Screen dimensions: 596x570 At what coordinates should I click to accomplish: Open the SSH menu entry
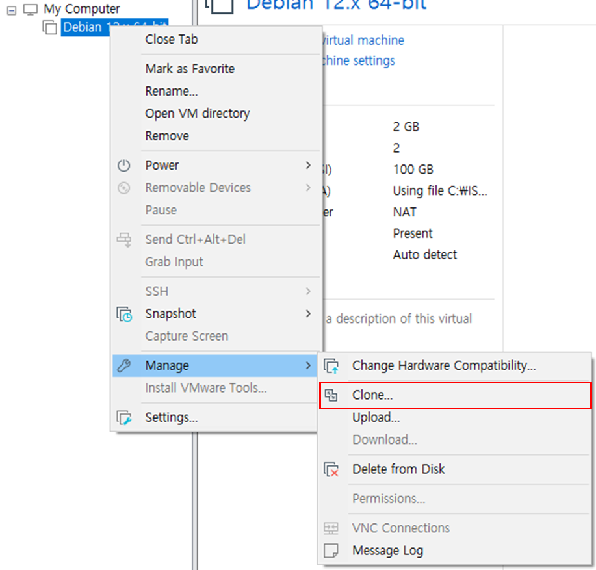pos(216,291)
